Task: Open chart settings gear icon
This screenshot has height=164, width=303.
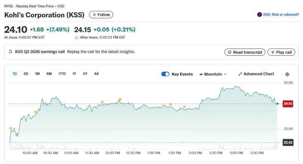Action: [x=287, y=74]
